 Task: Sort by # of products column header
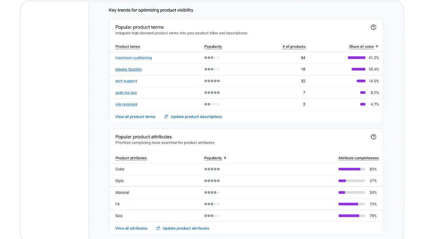[x=294, y=47]
